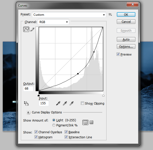
Task: Click the black point input slider
Action: click(39, 95)
